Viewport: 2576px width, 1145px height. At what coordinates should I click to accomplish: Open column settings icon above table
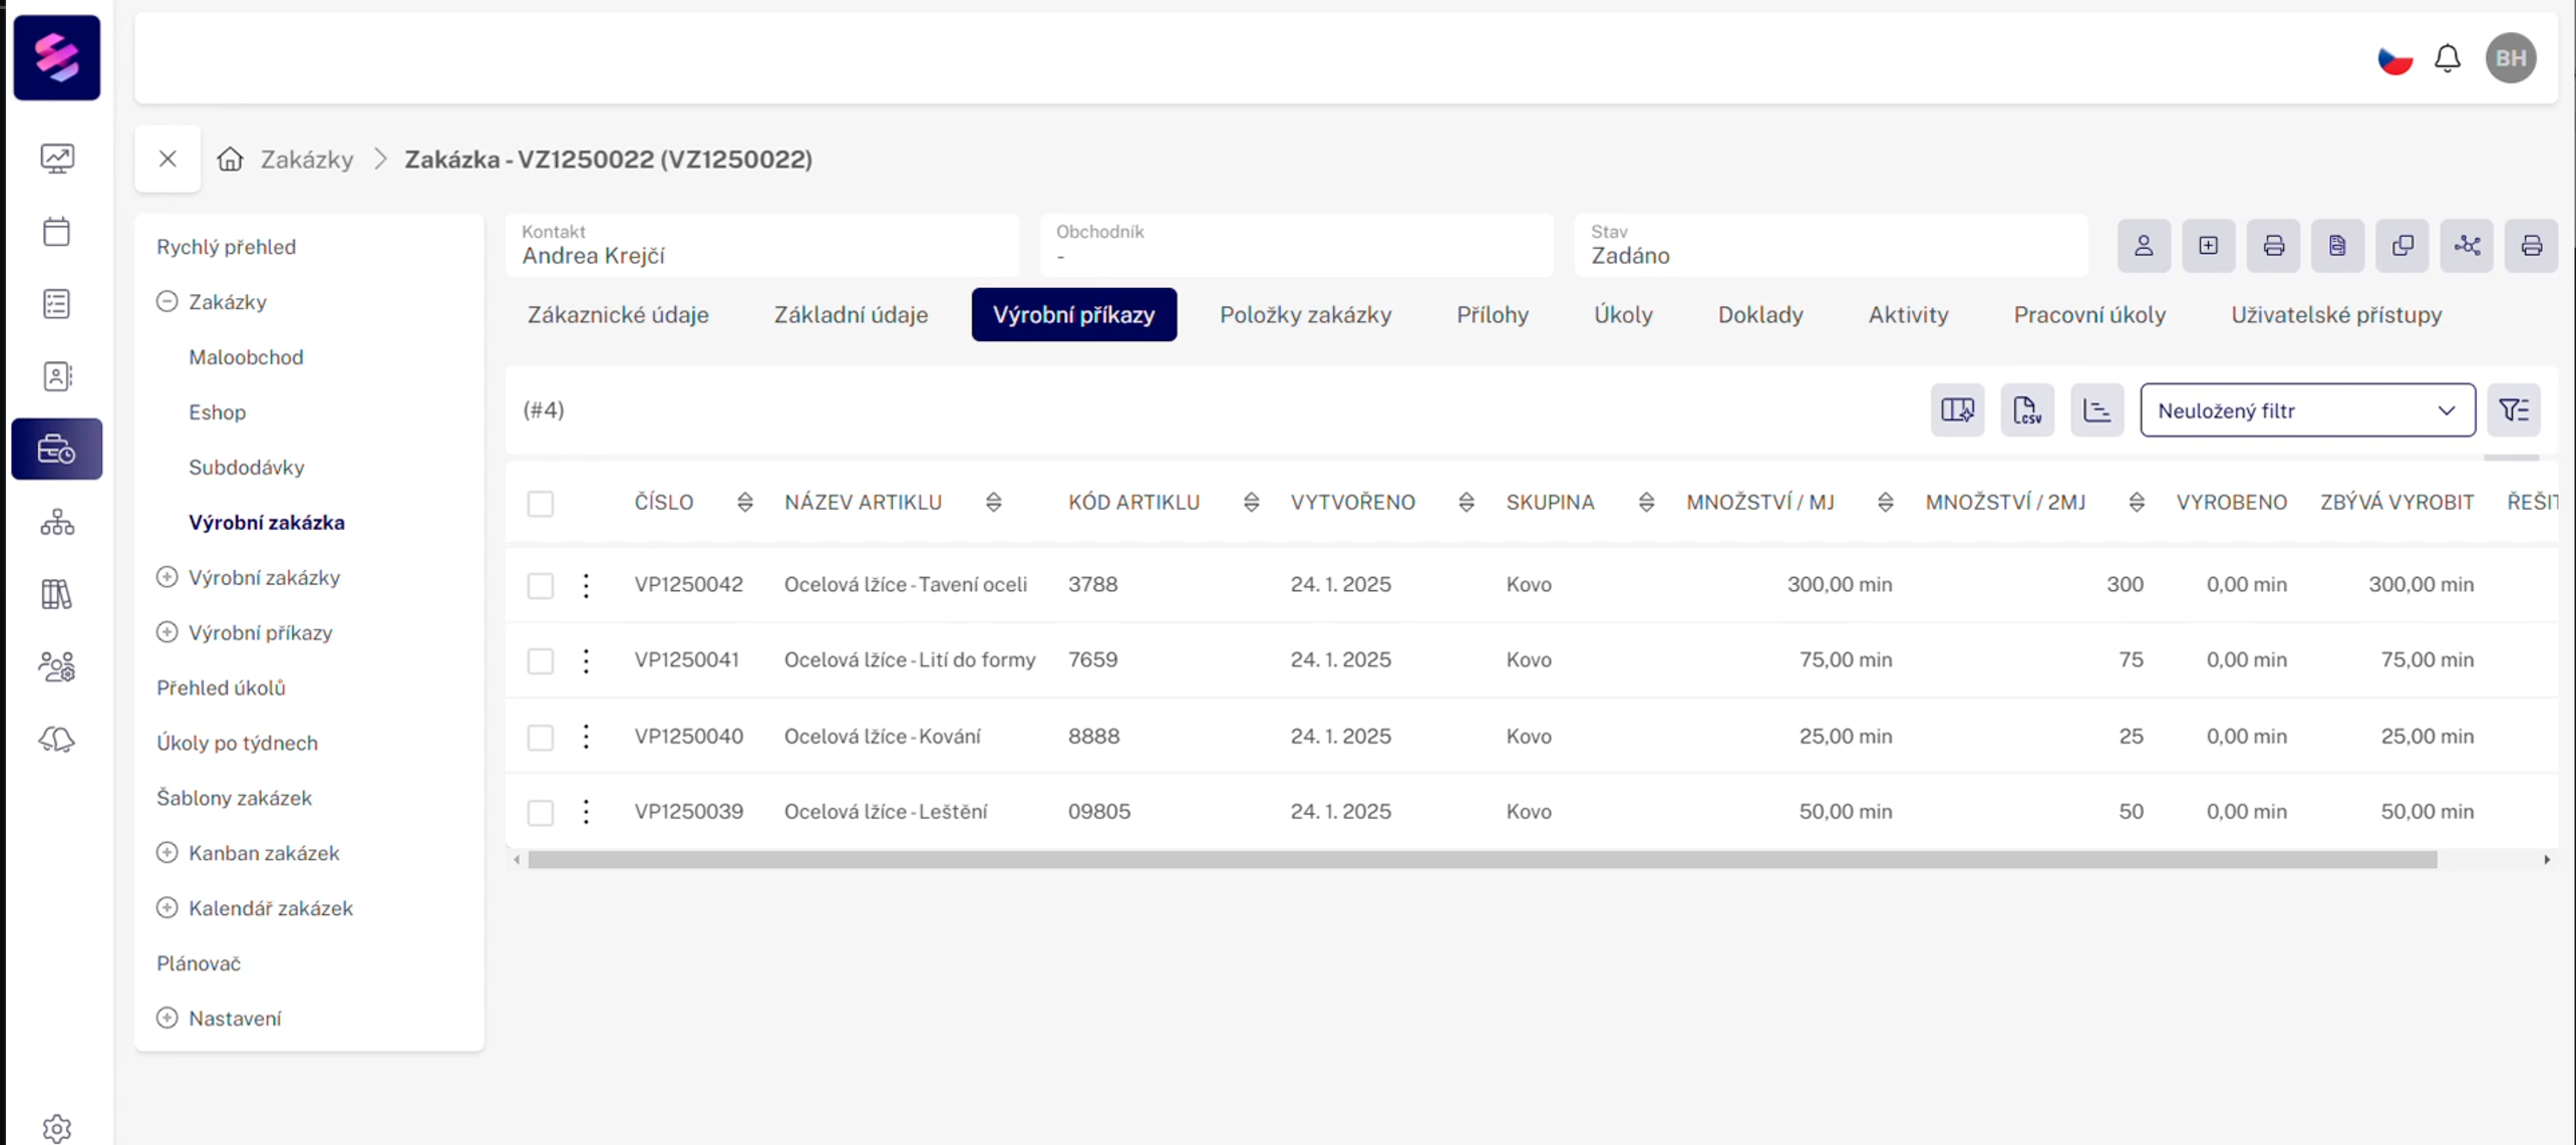pos(1957,410)
